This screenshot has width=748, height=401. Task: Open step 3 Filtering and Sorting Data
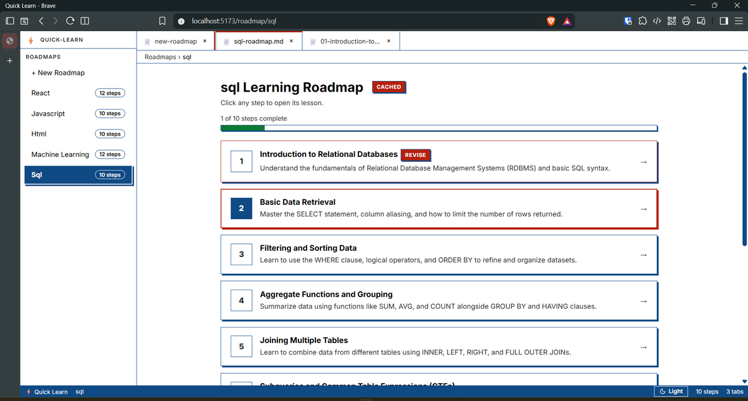click(x=439, y=254)
